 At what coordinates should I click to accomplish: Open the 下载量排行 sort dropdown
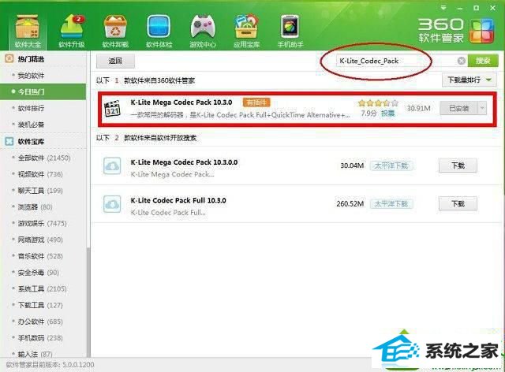point(469,80)
